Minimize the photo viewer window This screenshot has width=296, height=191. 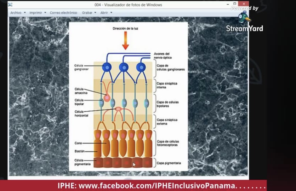[x=228, y=4]
